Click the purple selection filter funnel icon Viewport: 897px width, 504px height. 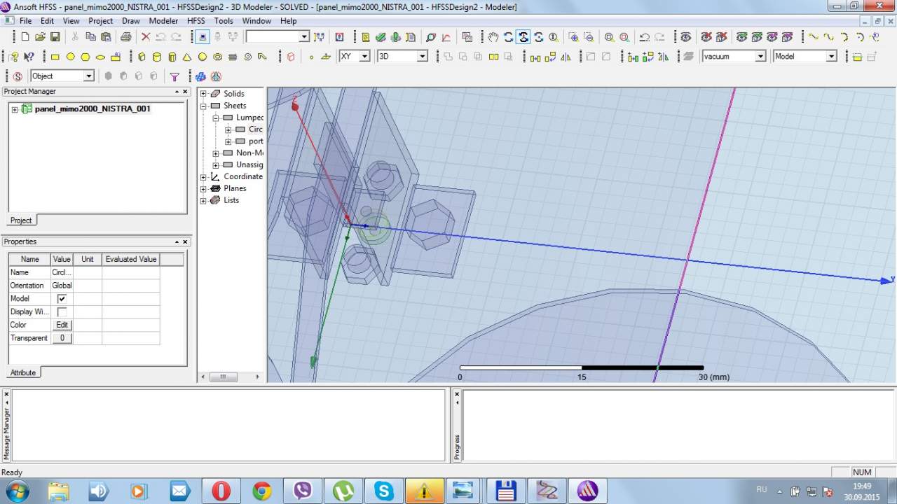pos(174,76)
